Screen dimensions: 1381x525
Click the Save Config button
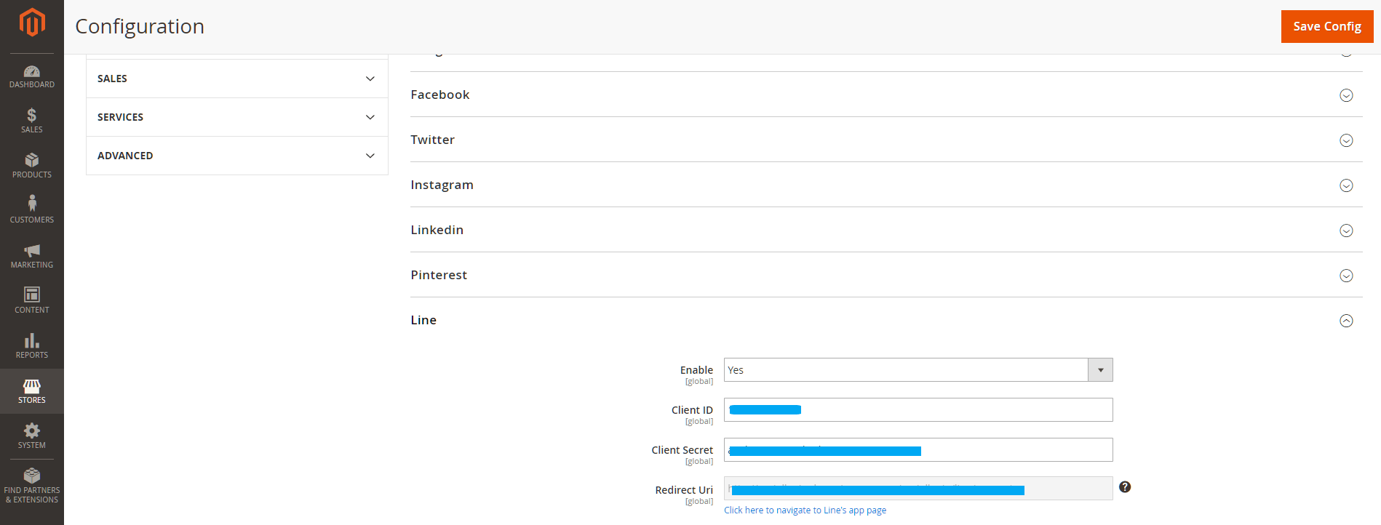1327,26
